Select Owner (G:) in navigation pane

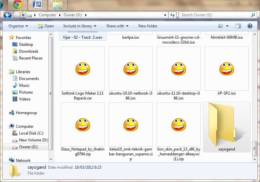pos(26,147)
